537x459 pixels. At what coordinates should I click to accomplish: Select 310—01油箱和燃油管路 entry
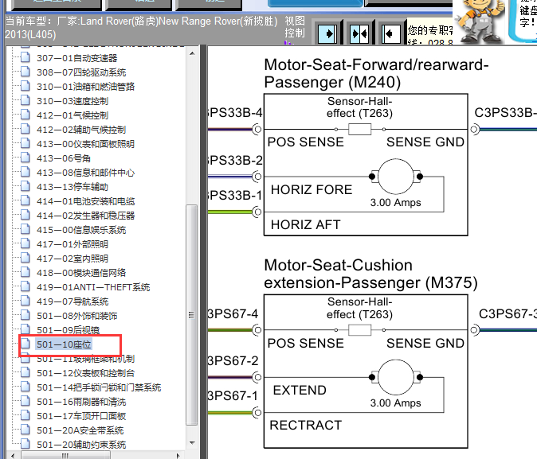pos(85,87)
